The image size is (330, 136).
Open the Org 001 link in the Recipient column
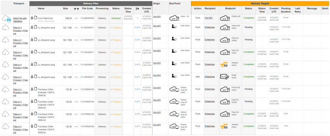[209, 18]
